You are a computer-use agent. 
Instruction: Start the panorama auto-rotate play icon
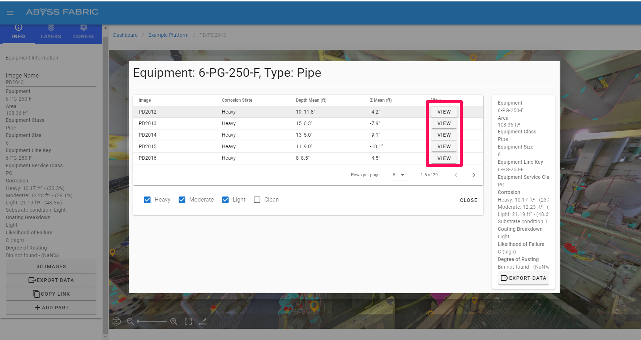point(116,321)
